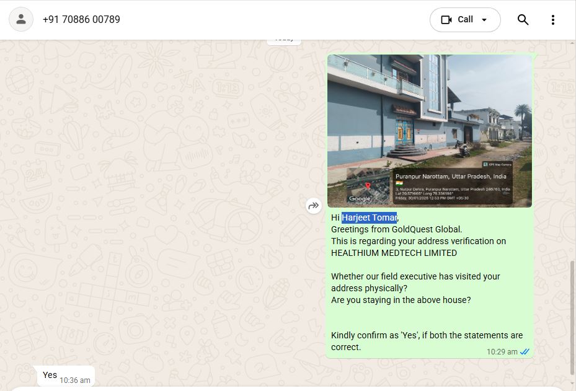Click 'Kindly confirm as Yes' line
576x391 pixels.
[427, 335]
